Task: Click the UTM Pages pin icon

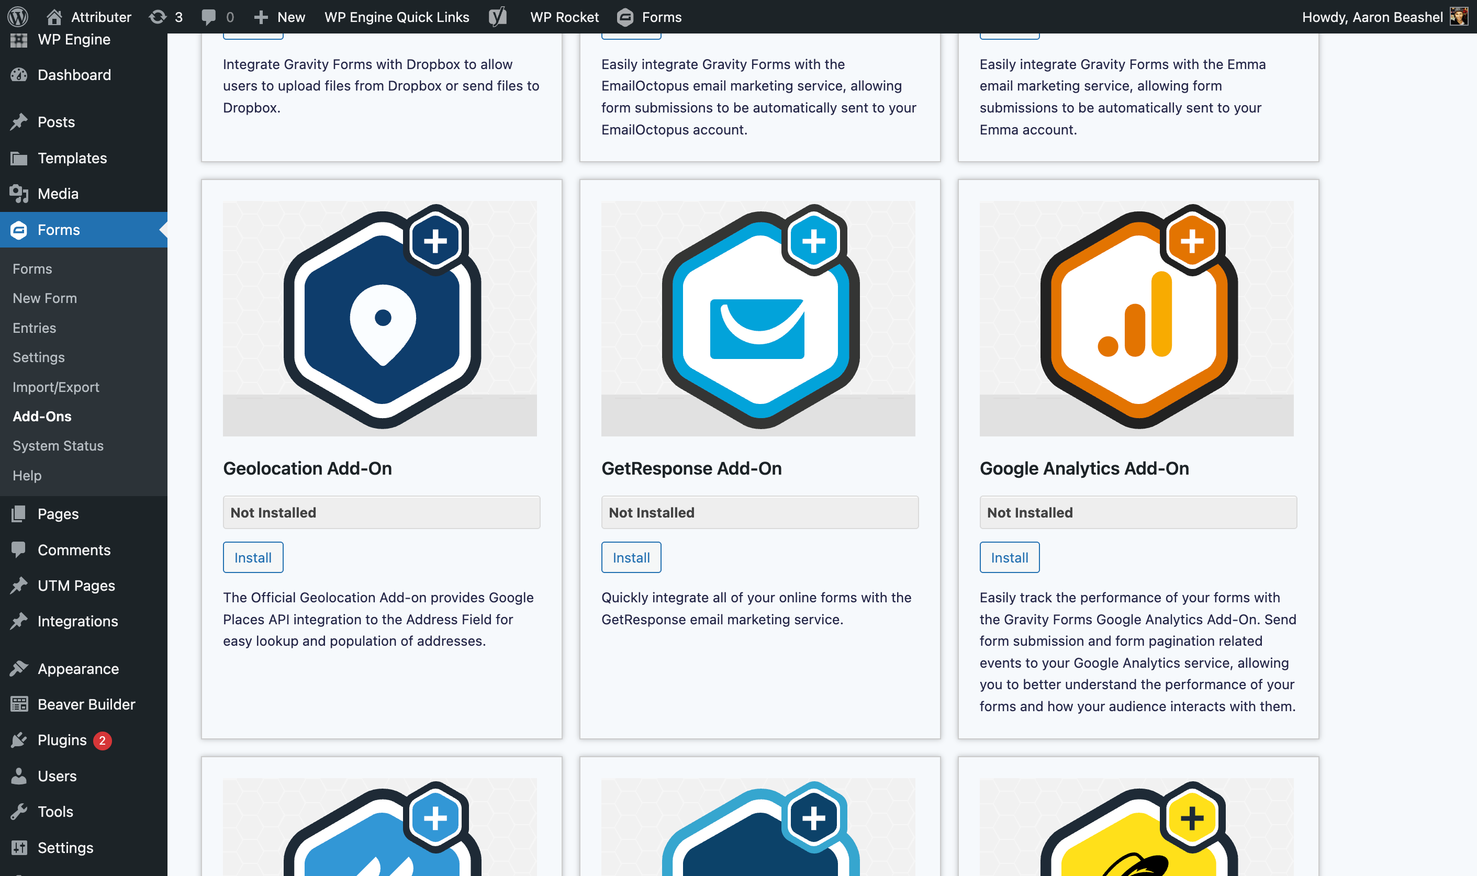Action: (x=19, y=586)
